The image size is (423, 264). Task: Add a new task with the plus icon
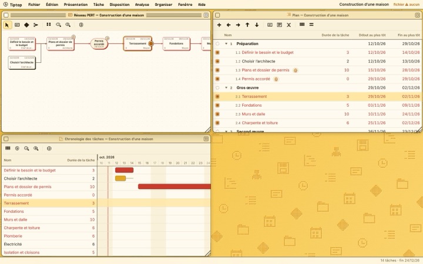[x=219, y=25]
